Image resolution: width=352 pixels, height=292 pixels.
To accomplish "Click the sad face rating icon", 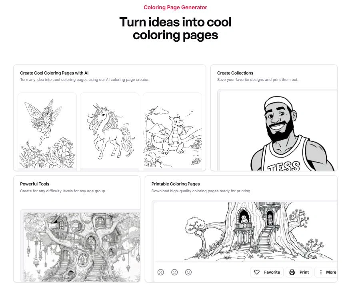I will tap(160, 272).
